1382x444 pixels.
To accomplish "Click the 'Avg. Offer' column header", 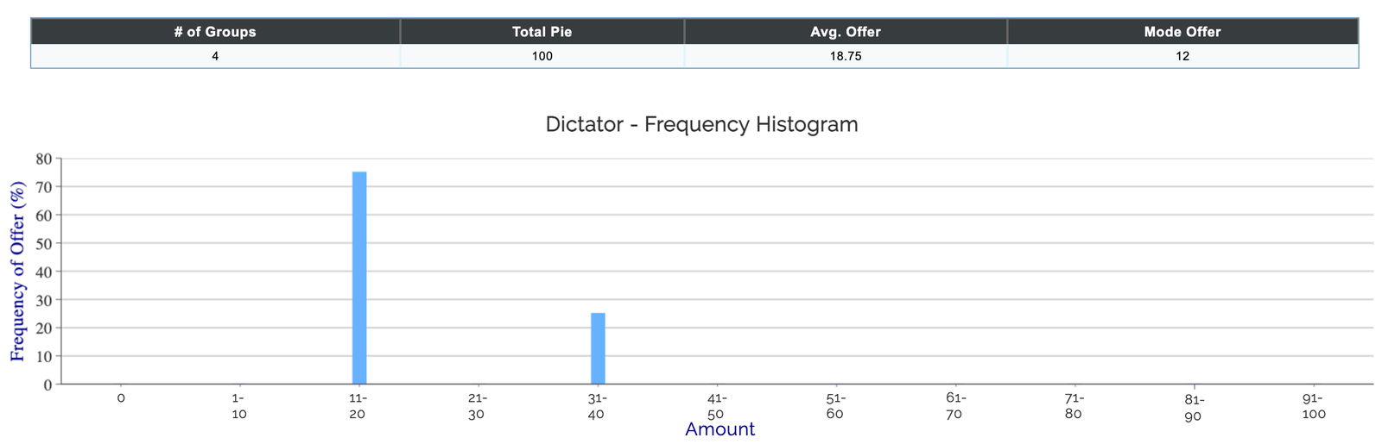I will coord(846,32).
